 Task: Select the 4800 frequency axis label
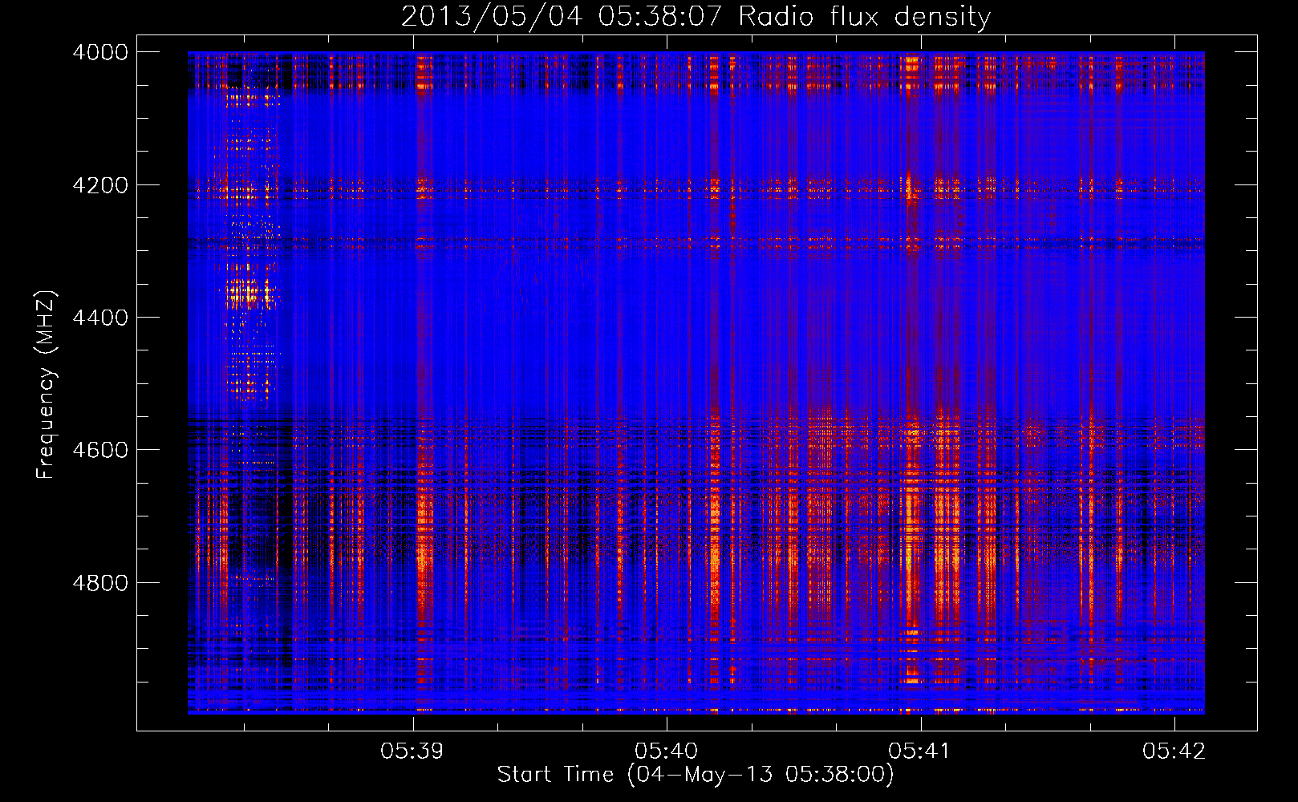click(99, 583)
